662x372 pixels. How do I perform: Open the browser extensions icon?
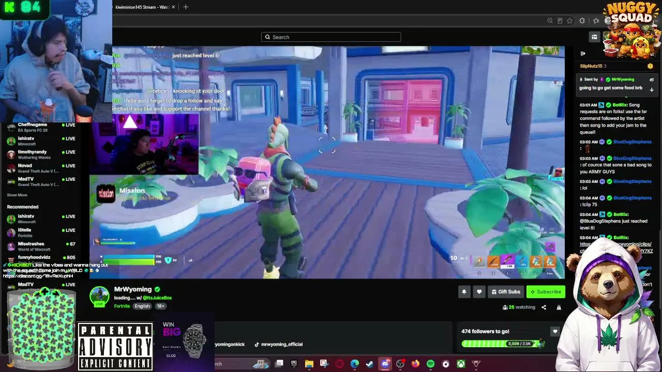point(582,21)
